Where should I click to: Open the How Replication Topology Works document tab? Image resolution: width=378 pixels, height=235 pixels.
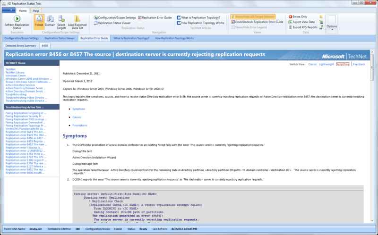click(x=174, y=38)
